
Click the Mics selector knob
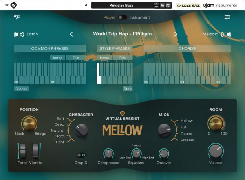coord(164,130)
